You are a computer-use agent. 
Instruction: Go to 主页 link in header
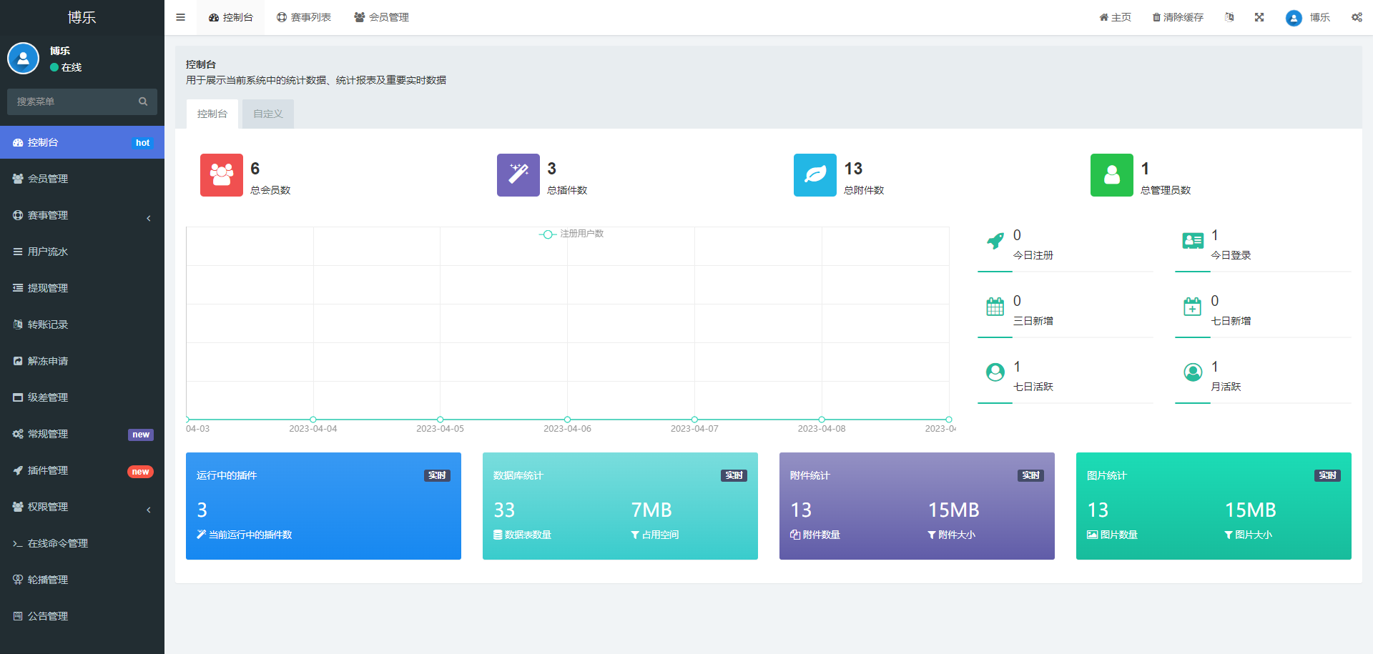click(1116, 17)
